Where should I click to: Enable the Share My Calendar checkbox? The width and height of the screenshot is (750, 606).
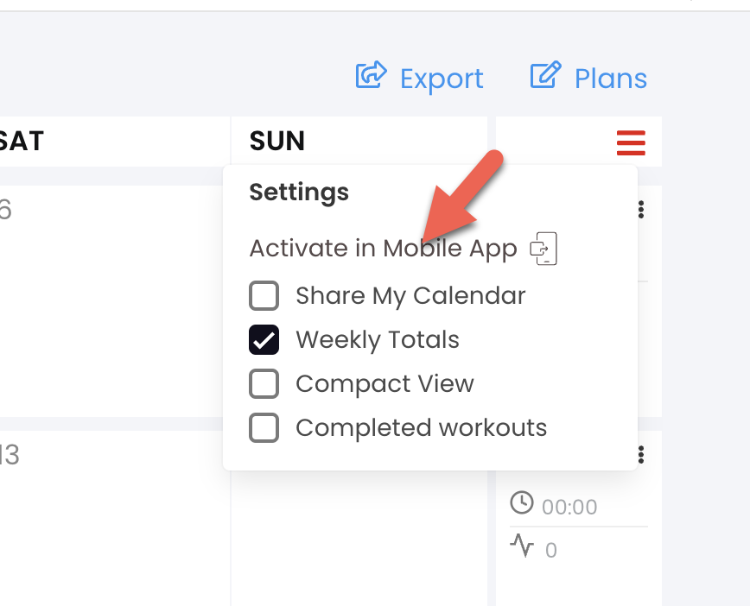point(264,296)
